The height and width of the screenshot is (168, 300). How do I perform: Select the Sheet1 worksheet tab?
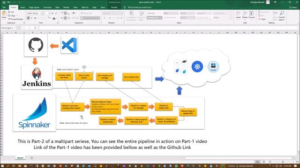coord(20,158)
